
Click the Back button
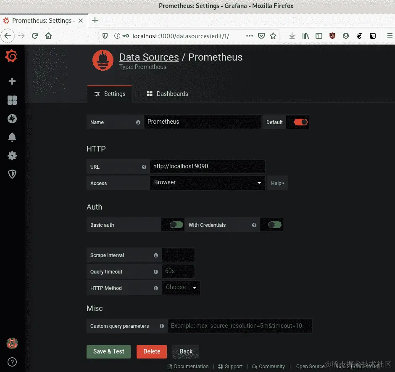click(x=186, y=351)
